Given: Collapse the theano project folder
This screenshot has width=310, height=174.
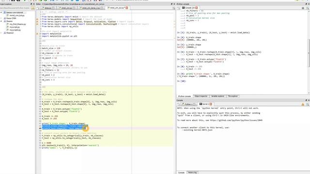Looking at the screenshot, I should tap(1, 21).
